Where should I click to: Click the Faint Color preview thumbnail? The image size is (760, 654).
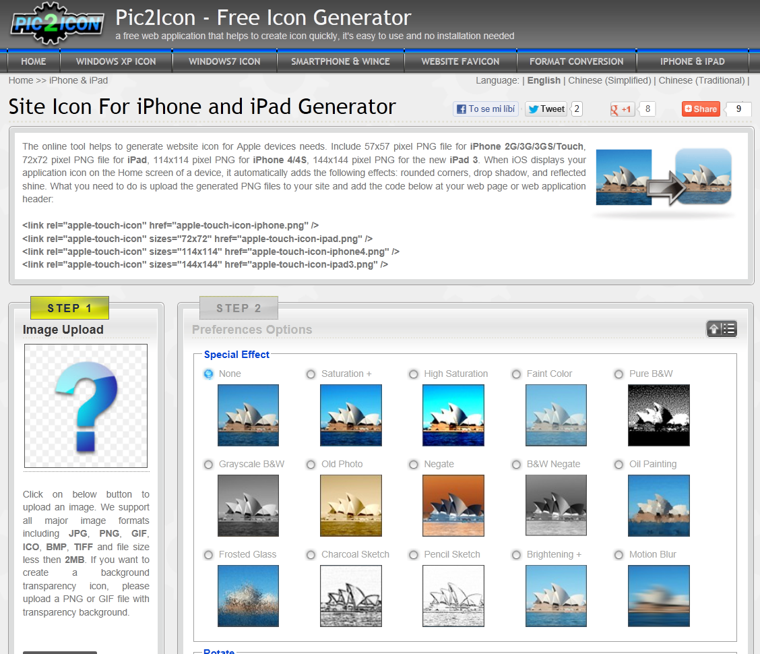[556, 415]
